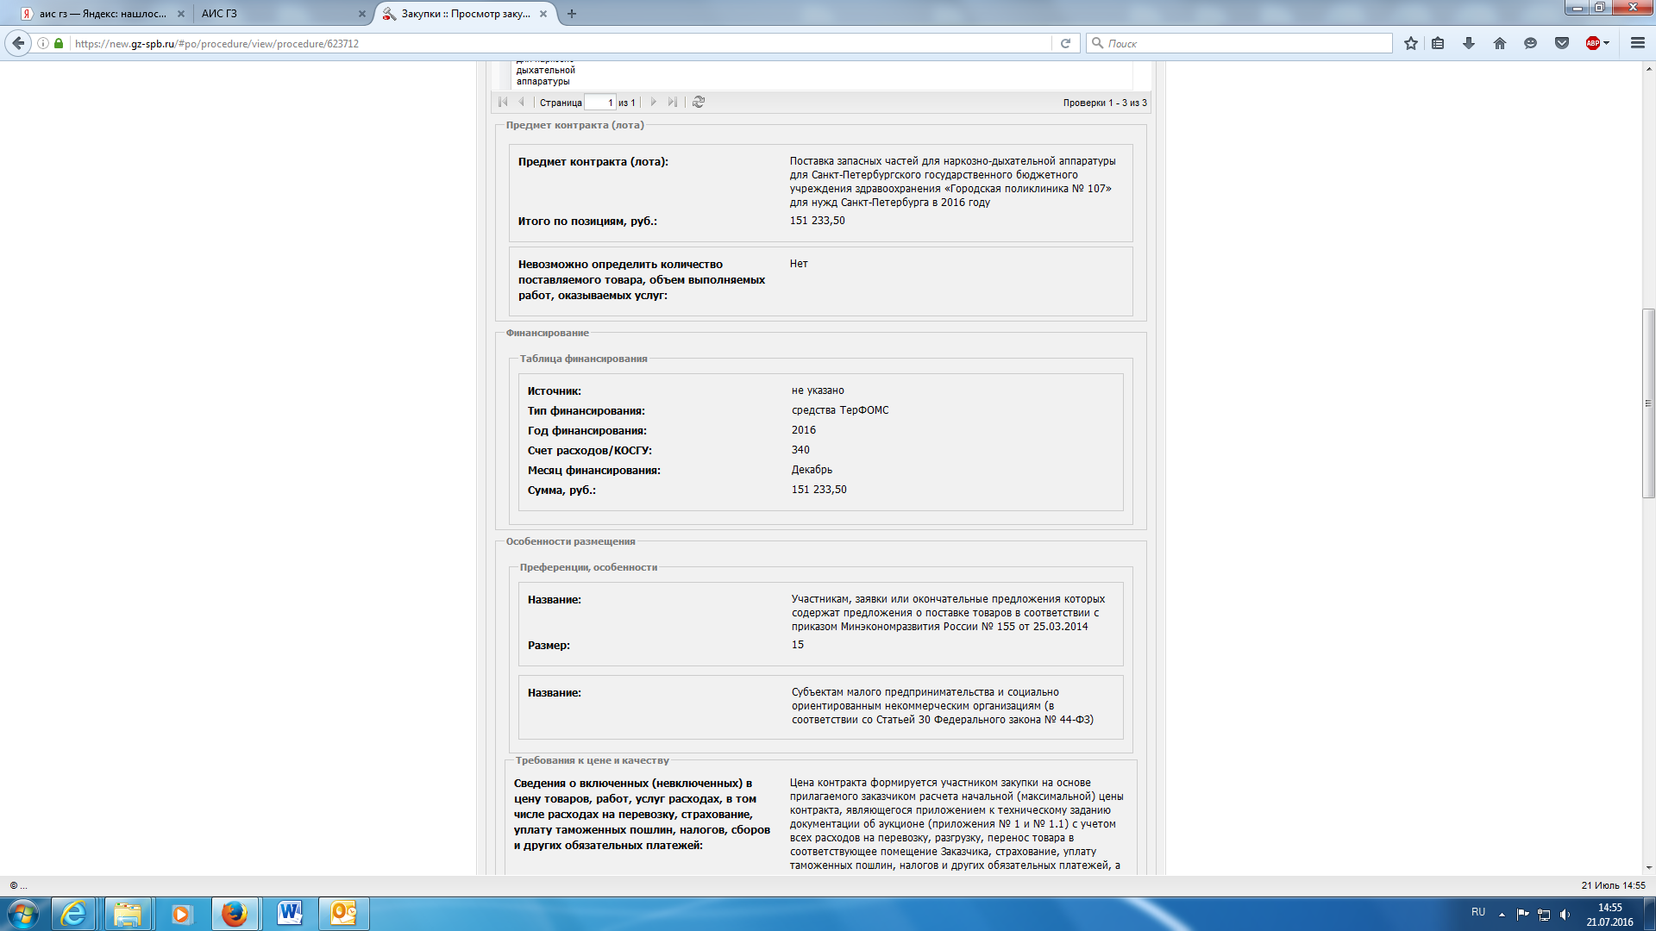1656x931 pixels.
Task: Open Microsoft Word from taskbar
Action: (290, 914)
